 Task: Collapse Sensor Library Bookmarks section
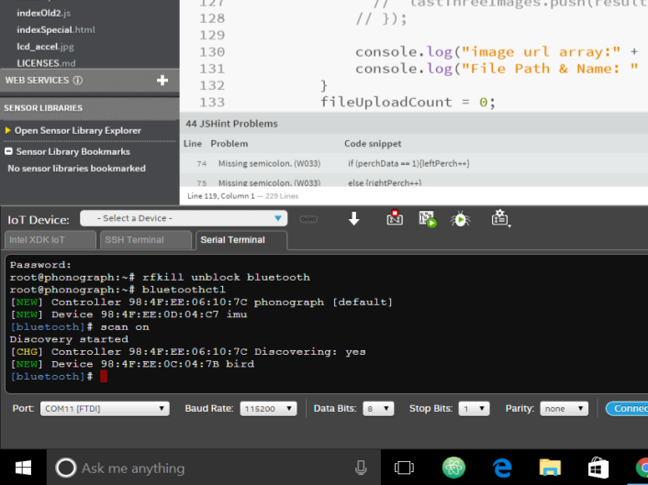point(8,151)
